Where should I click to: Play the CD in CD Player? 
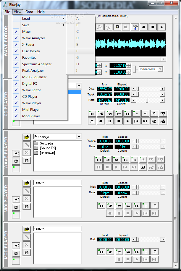pos(127,121)
